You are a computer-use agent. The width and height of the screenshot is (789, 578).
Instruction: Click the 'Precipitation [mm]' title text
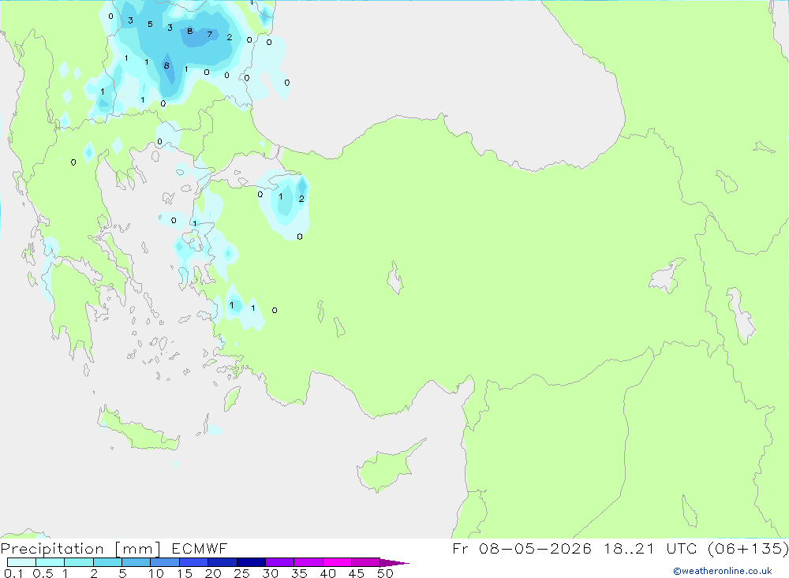pyautogui.click(x=80, y=549)
